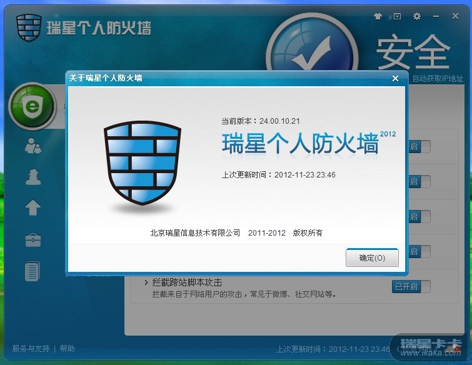The height and width of the screenshot is (365, 472).
Task: Open the 帮助 link
Action: coord(67,349)
